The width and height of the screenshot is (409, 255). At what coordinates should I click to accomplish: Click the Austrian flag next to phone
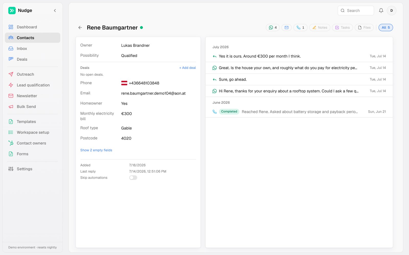[x=124, y=83]
